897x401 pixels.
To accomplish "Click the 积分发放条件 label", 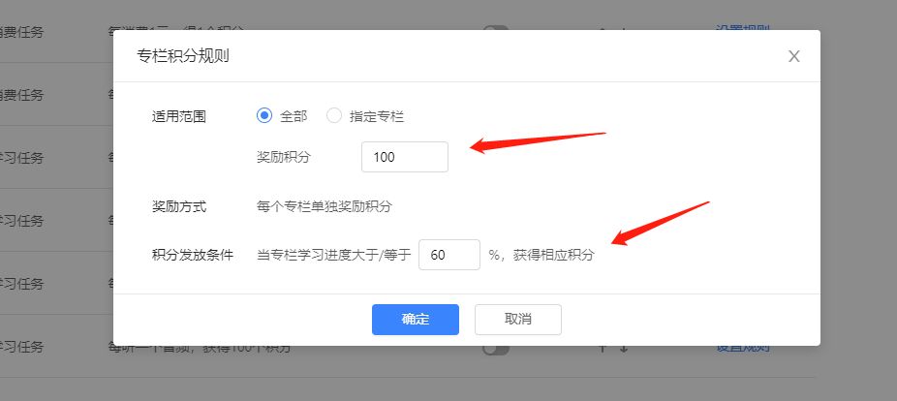I will point(193,255).
